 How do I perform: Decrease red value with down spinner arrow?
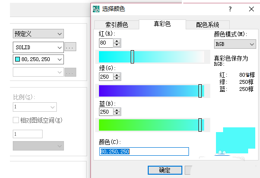117,45
